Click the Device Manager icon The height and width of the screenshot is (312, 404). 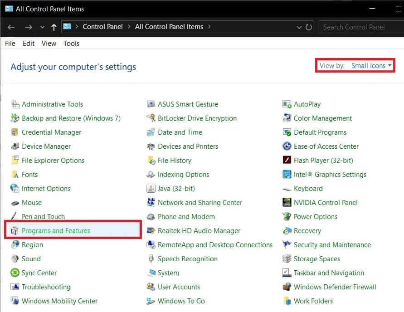15,146
